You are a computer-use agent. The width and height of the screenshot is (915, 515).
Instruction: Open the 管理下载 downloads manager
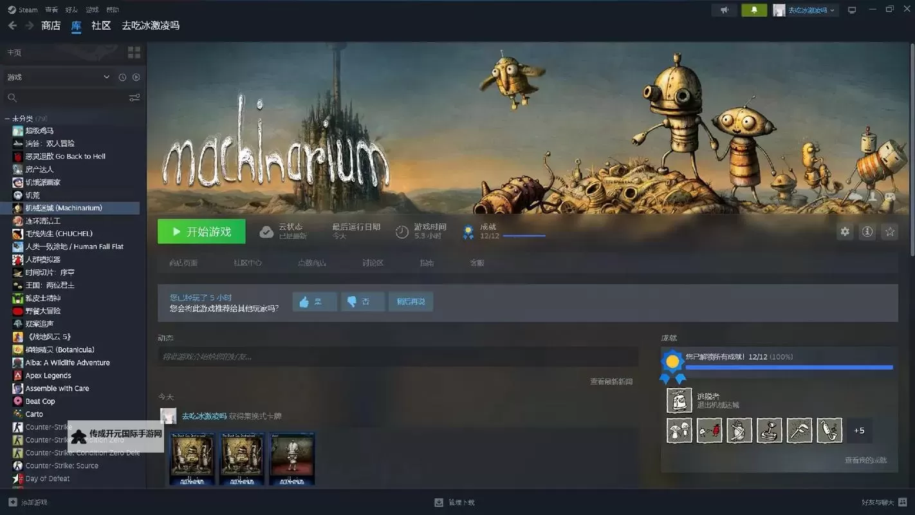coord(455,502)
